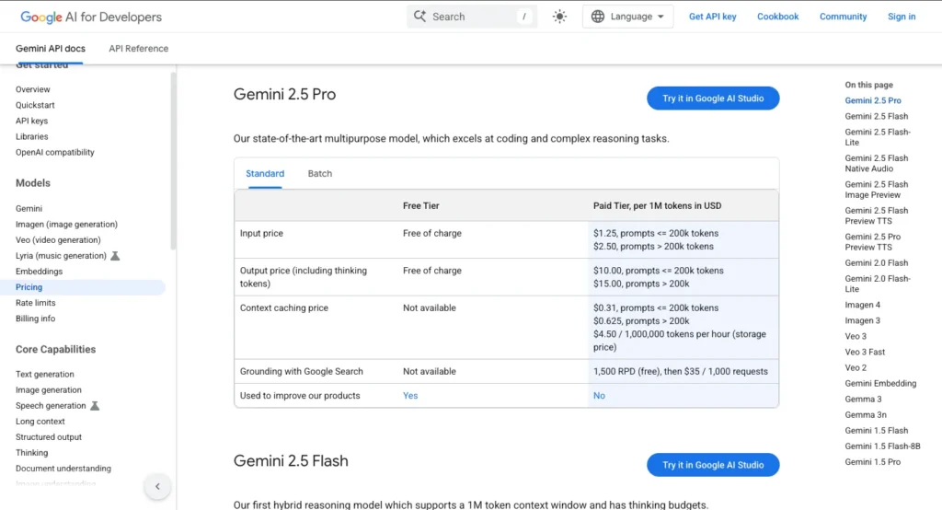Click the flask icon beside Speech generation
Viewport: 942px width, 510px height.
(x=95, y=405)
